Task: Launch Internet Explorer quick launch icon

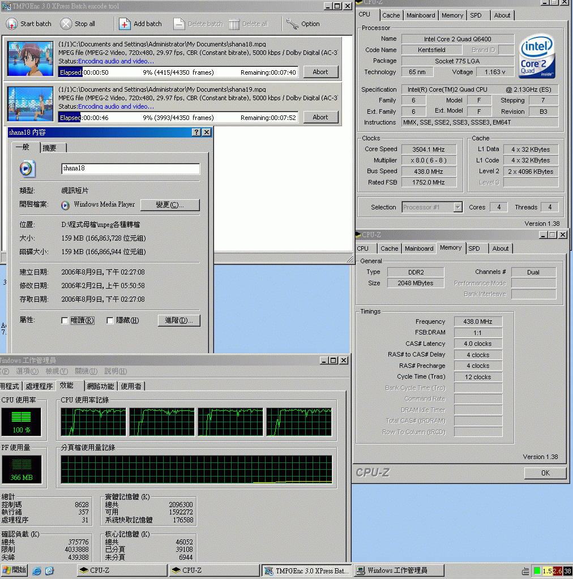Action: 37,571
